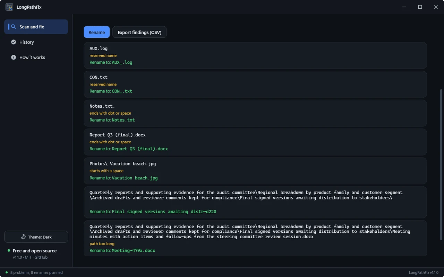Minimize the LongPathFix window
This screenshot has height=277, width=444.
point(404,7)
